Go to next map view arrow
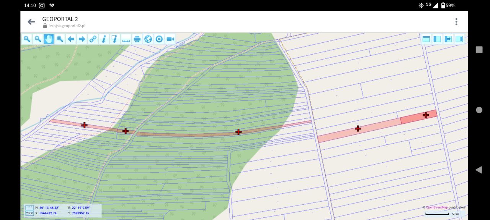Screen dimensions: 490x220 point(82,39)
